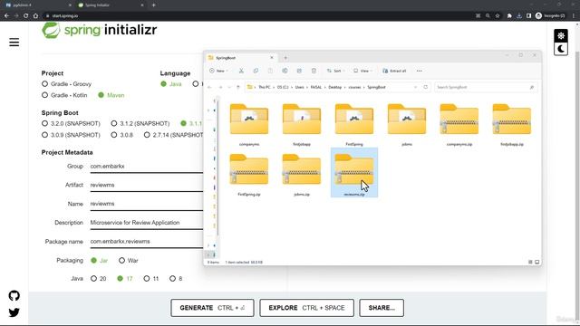Select Spring Boot 3.1.2 (SNAPSHOT)
580x326 pixels.
(140, 123)
